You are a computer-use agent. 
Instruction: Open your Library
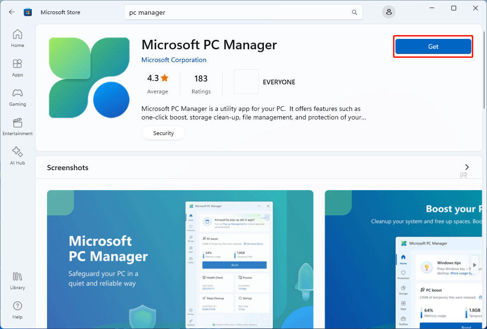point(17,280)
